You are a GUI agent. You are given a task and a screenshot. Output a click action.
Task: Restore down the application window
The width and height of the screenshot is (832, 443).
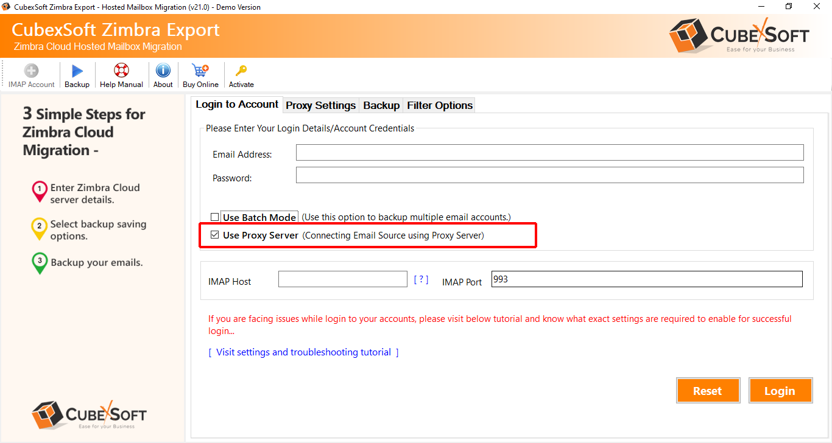click(789, 7)
